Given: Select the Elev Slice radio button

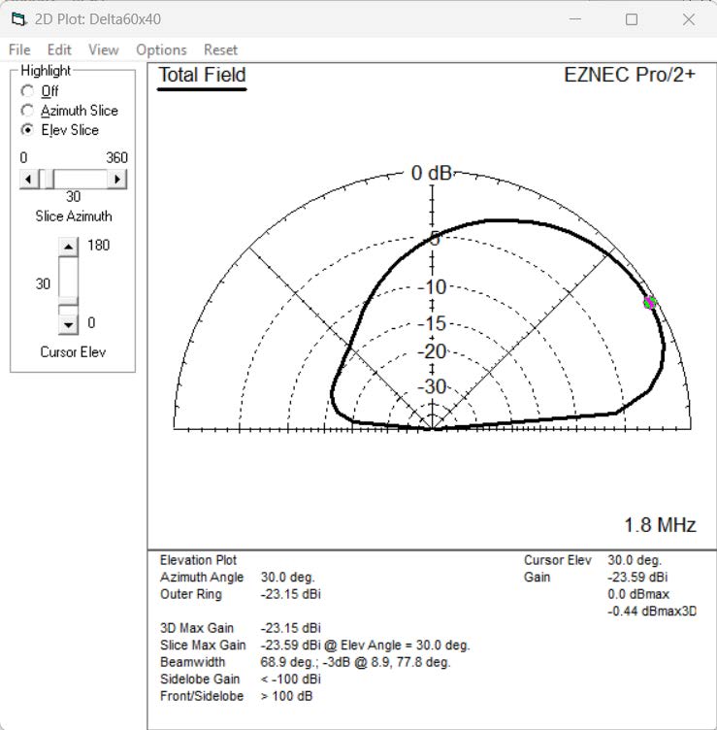Looking at the screenshot, I should point(27,130).
